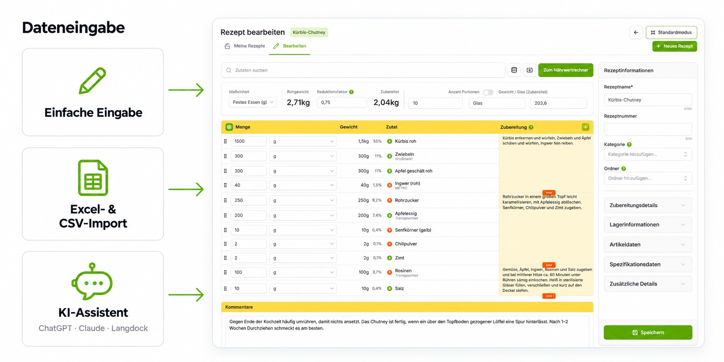Click the help icon next to Reduktionsfaktor
The width and height of the screenshot is (724, 362).
[x=351, y=92]
